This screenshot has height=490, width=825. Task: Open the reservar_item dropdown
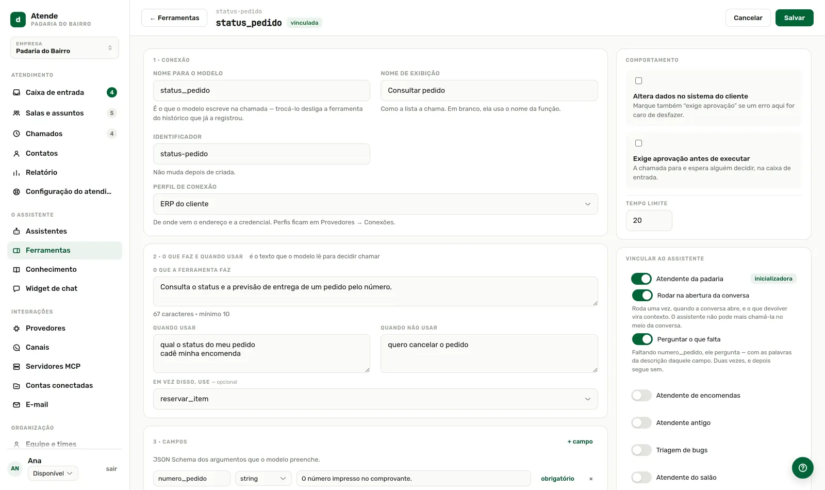375,399
